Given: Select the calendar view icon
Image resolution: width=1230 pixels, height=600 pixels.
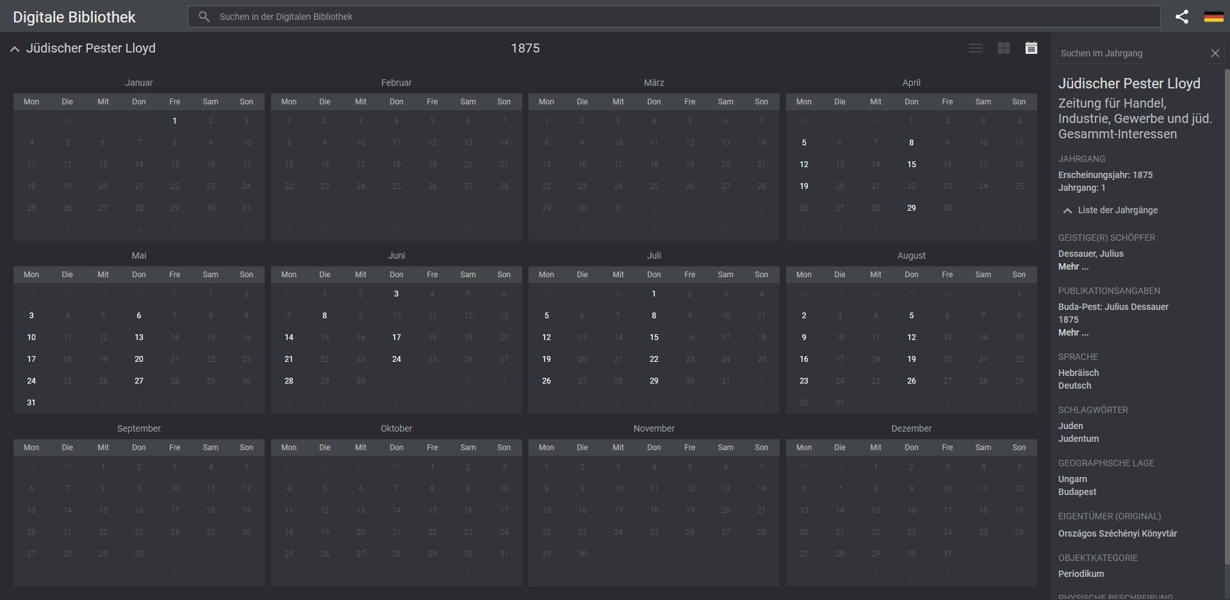Looking at the screenshot, I should coord(1031,48).
